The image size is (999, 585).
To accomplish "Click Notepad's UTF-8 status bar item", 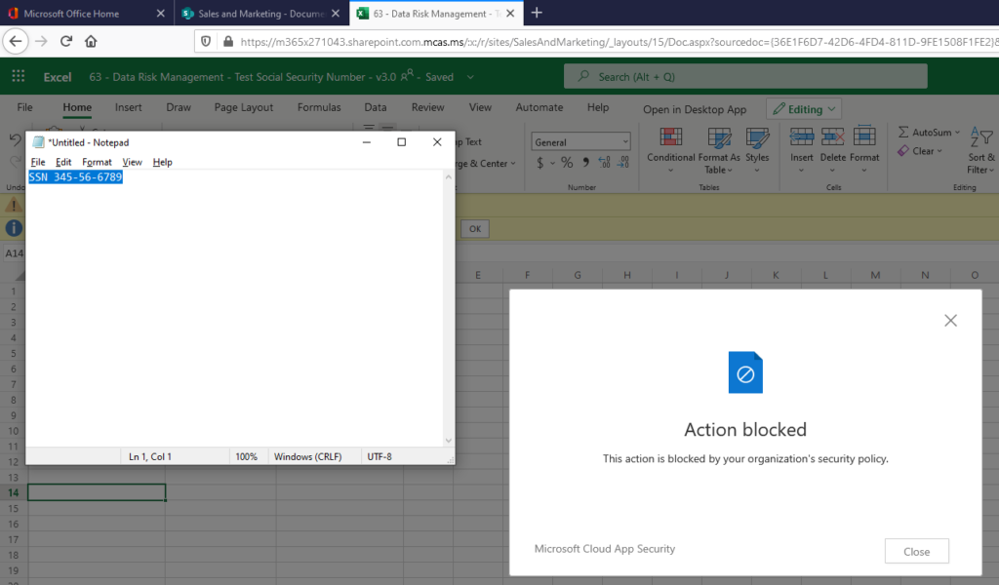I will click(x=380, y=455).
